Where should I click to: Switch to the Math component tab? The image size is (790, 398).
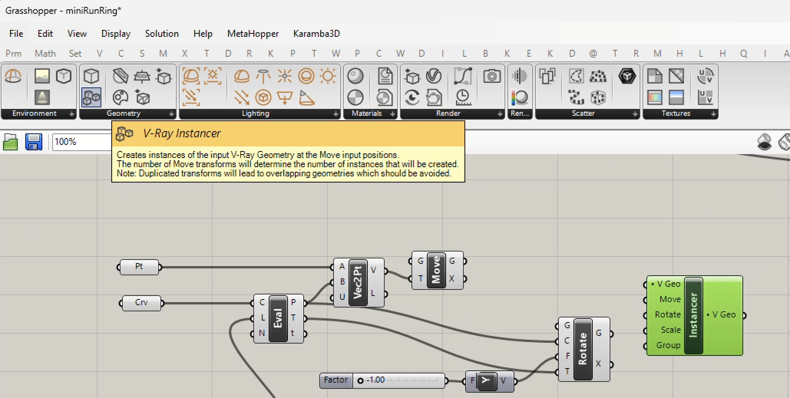click(x=45, y=54)
